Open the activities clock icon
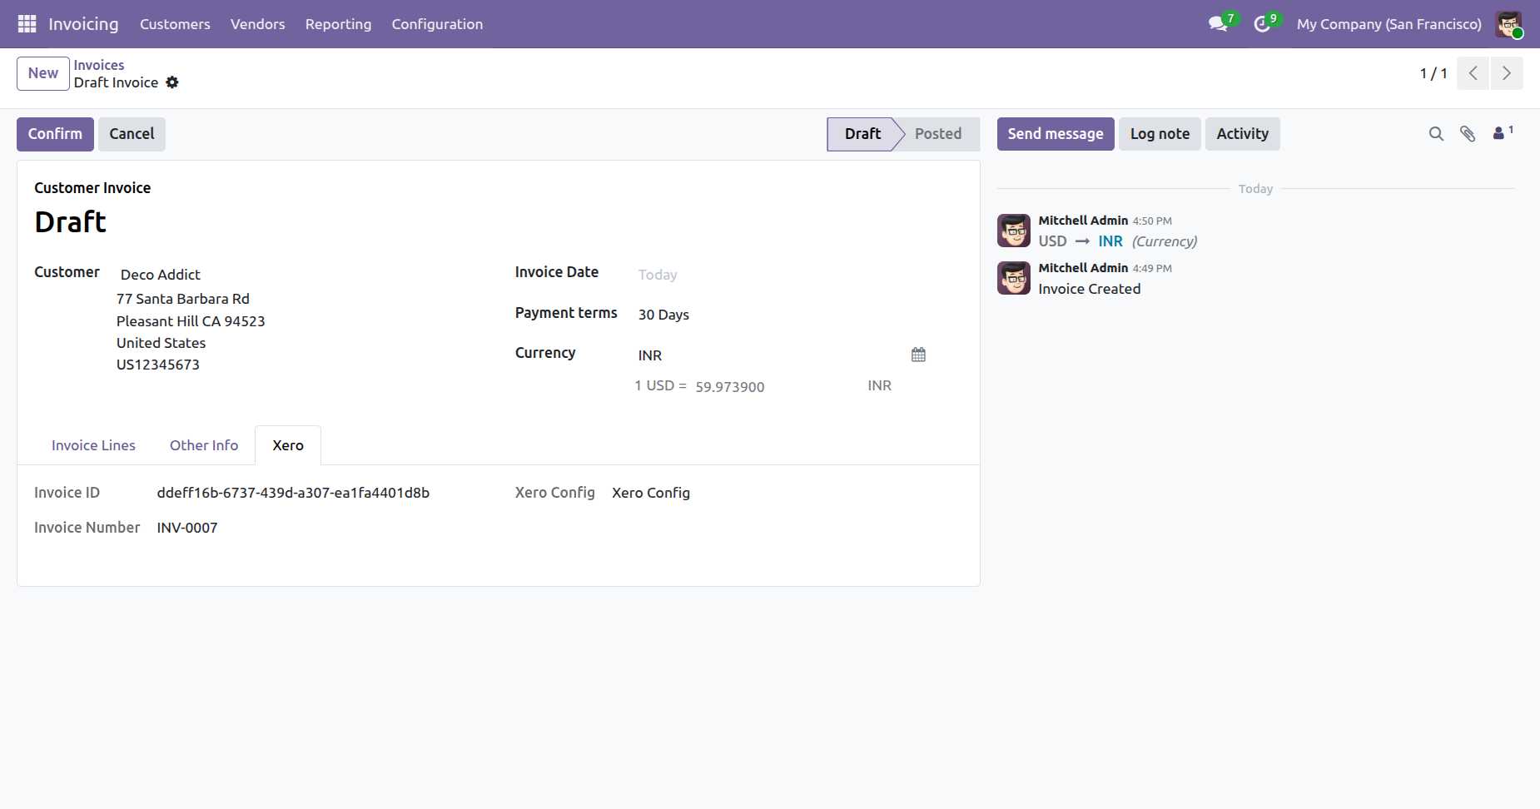Image resolution: width=1540 pixels, height=809 pixels. [1263, 24]
